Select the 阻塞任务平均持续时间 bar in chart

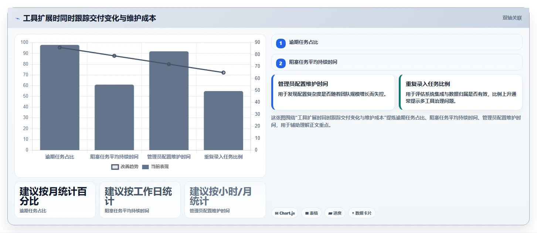114,117
